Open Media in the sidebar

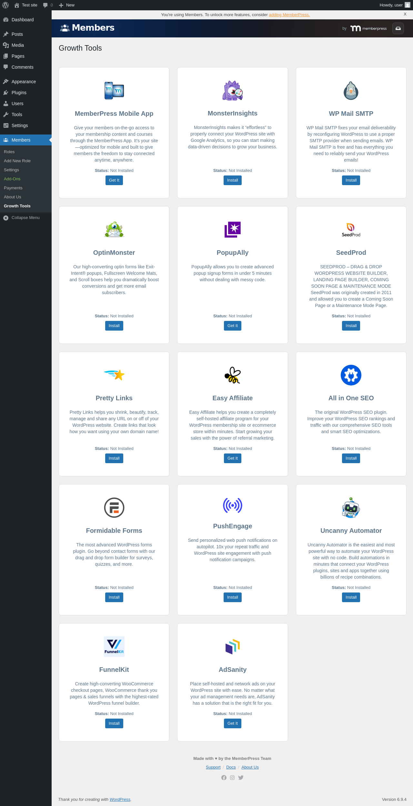pos(26,45)
